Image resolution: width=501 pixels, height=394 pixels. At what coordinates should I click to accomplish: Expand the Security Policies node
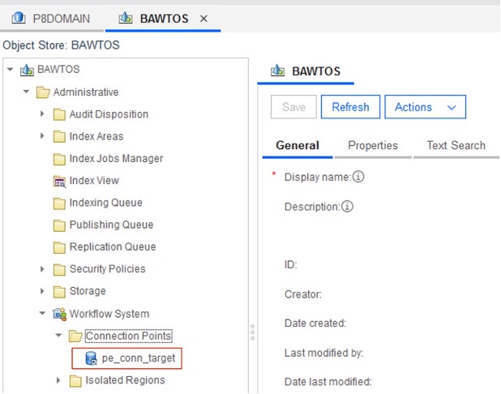(x=42, y=268)
